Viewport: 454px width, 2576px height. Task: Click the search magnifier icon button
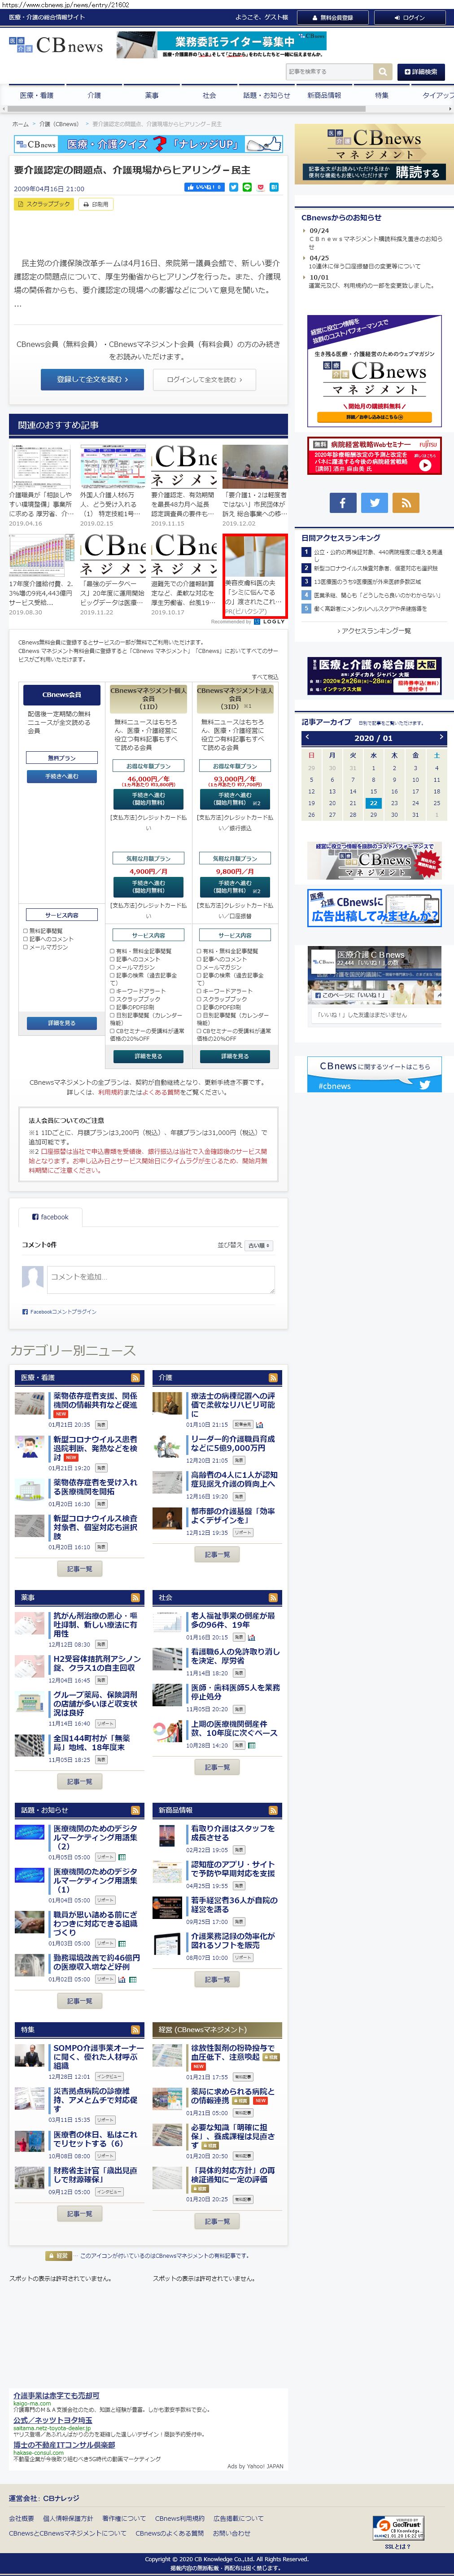pyautogui.click(x=382, y=72)
